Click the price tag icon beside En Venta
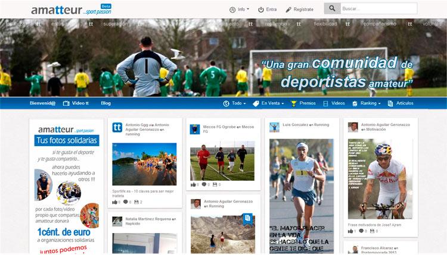This screenshot has width=447, height=255. (256, 104)
